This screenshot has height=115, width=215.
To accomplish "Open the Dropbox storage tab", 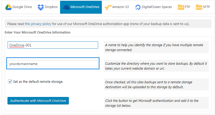I will point(47,7).
